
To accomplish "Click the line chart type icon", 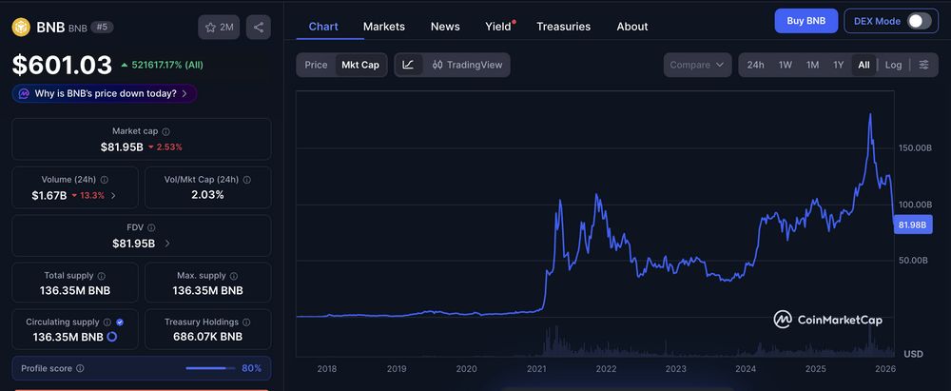I will tap(409, 65).
